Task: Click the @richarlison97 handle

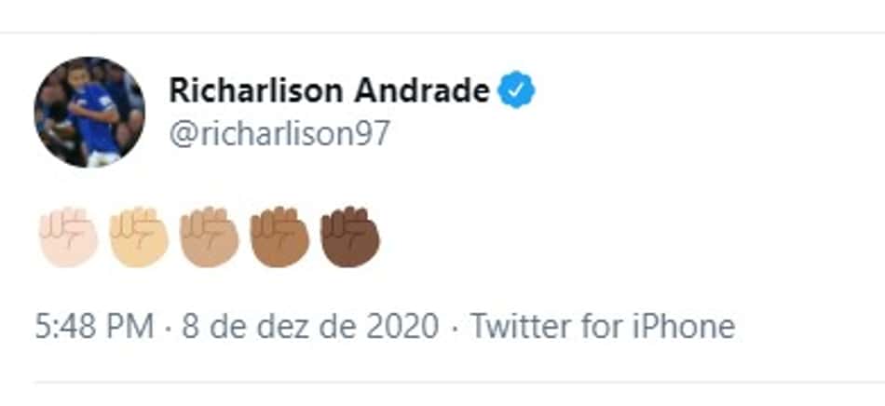Action: pyautogui.click(x=279, y=135)
